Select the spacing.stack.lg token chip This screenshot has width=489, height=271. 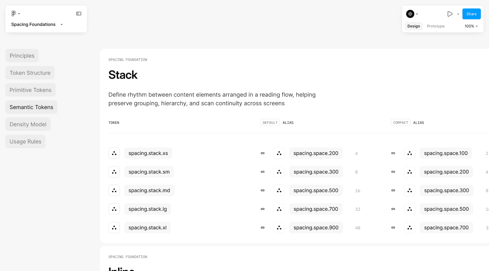point(148,209)
